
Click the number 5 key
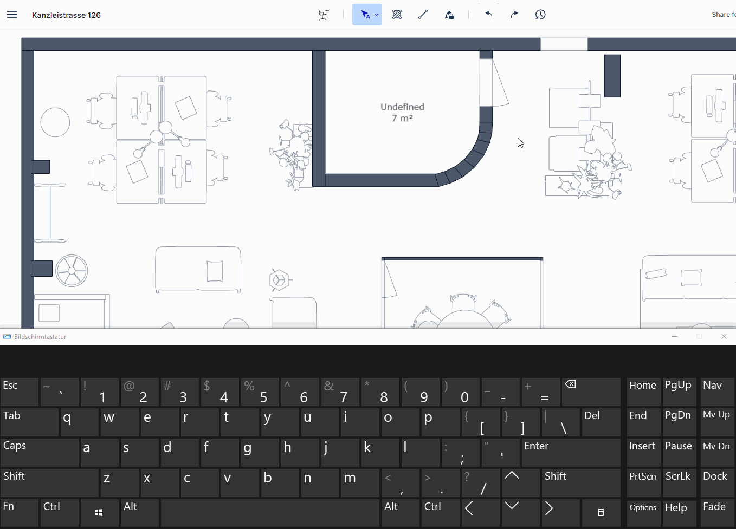260,392
